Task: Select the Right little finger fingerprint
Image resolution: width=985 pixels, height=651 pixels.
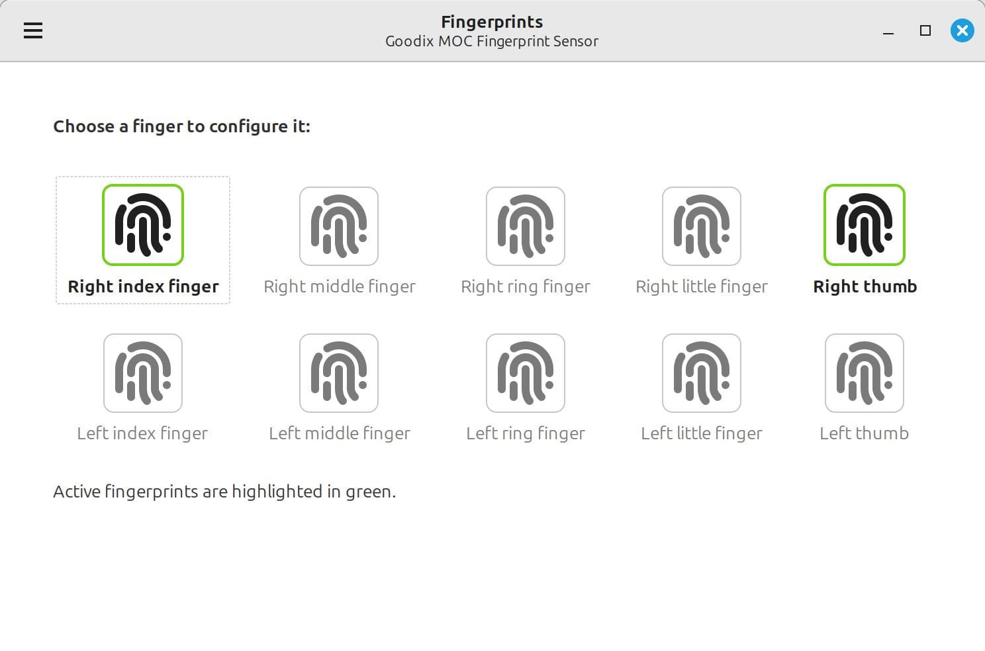Action: point(702,225)
